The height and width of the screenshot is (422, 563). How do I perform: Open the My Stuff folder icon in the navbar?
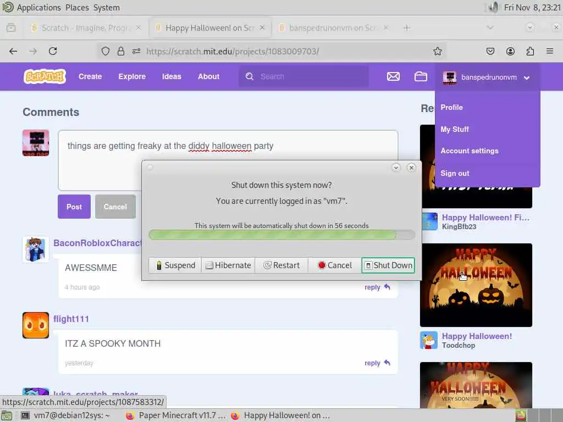pos(421,76)
